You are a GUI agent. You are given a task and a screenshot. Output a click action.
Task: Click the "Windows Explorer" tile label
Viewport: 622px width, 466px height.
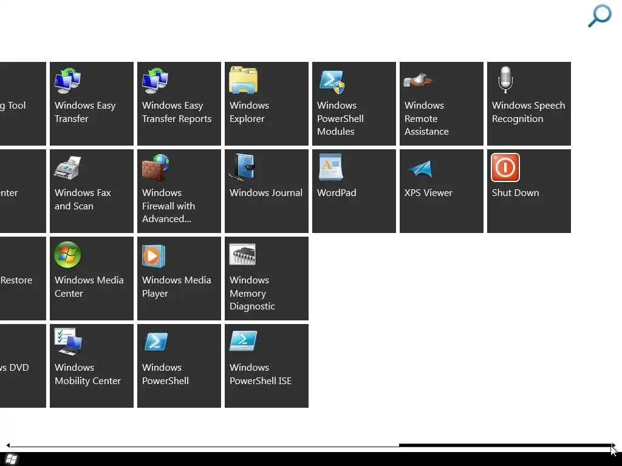tap(249, 112)
